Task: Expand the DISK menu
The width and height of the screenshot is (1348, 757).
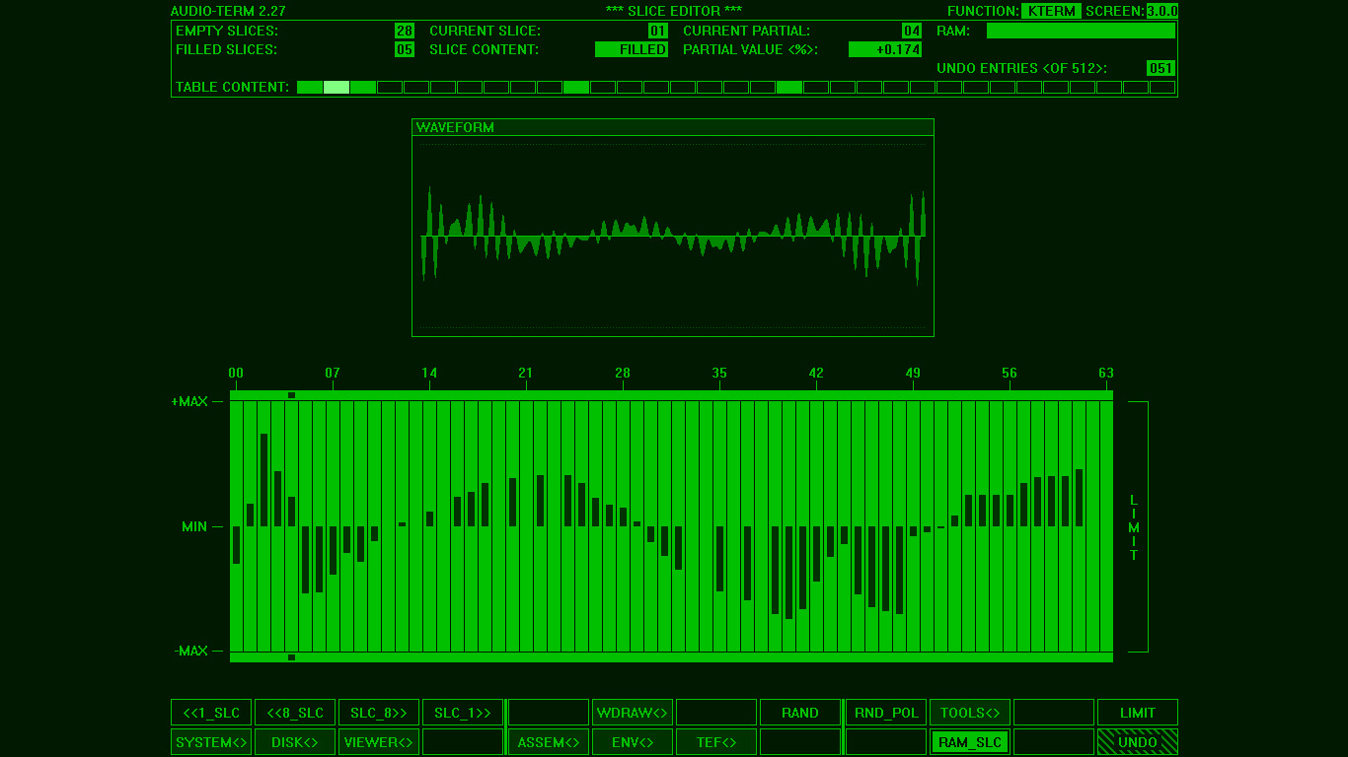Action: (294, 741)
